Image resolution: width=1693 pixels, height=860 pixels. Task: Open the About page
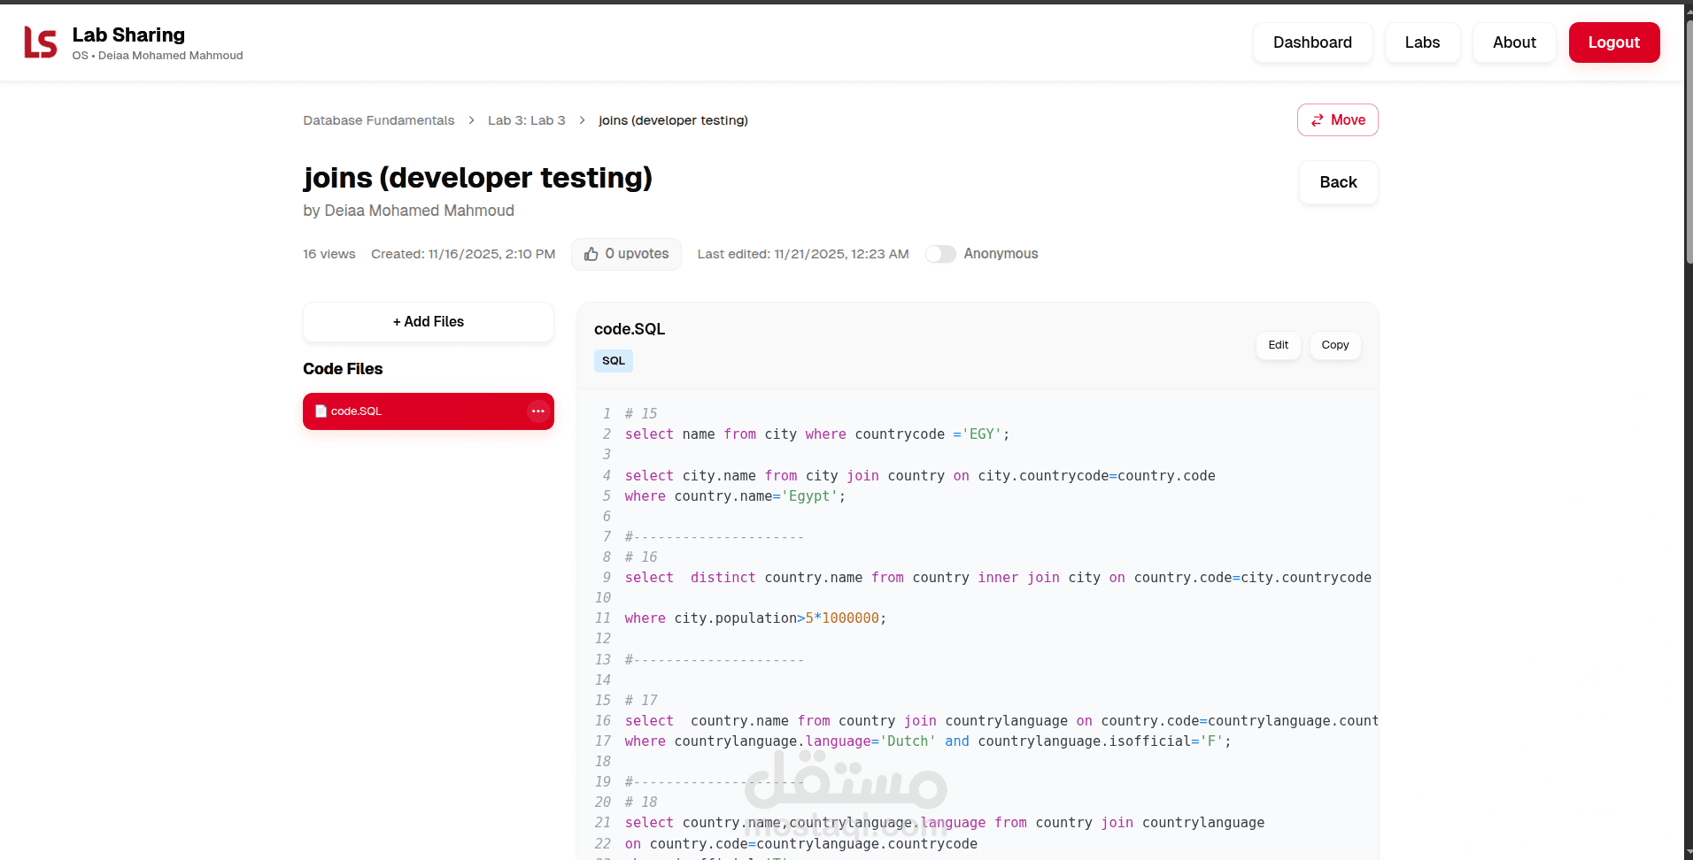pos(1514,42)
